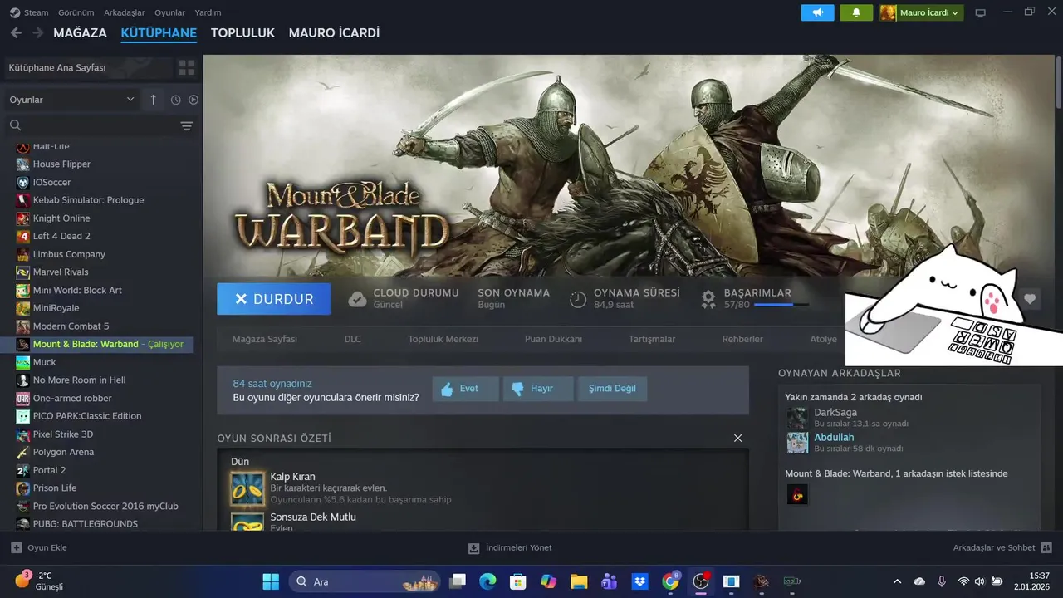Open the advanced filter lines icon
Viewport: 1063px width, 598px height.
(x=187, y=125)
